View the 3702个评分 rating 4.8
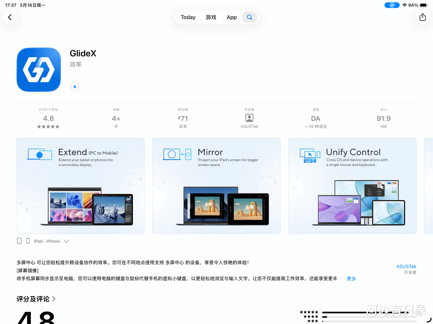The height and width of the screenshot is (324, 433). (48, 118)
